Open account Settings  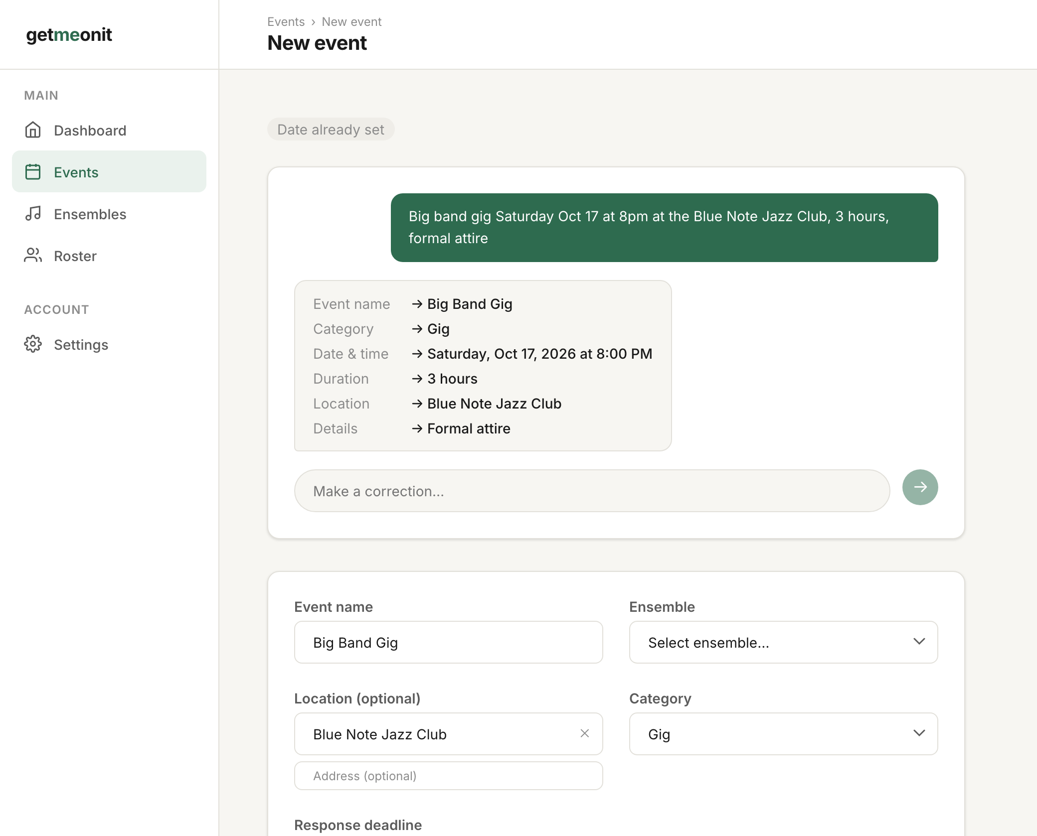(109, 344)
